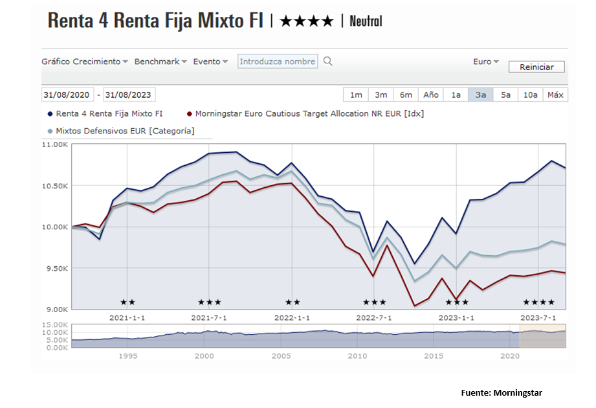Screen dimensions: 596x408
Task: Click the Renta 4 Renta Fija Mixto FI legend label
Action: pos(109,114)
